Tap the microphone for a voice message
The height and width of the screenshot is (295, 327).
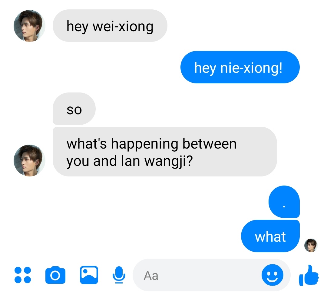119,275
